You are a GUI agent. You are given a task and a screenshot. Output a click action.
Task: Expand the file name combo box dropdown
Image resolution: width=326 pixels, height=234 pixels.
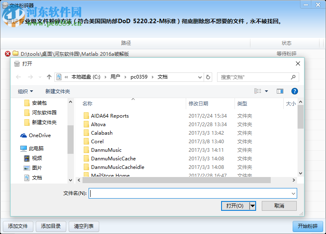click(x=293, y=193)
